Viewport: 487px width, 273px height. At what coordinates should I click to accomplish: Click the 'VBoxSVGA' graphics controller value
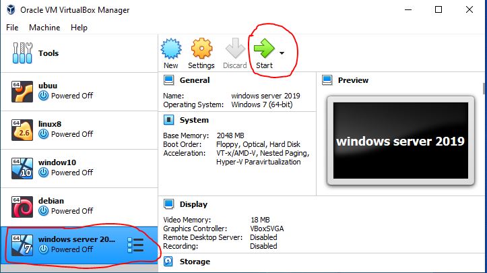pos(267,229)
